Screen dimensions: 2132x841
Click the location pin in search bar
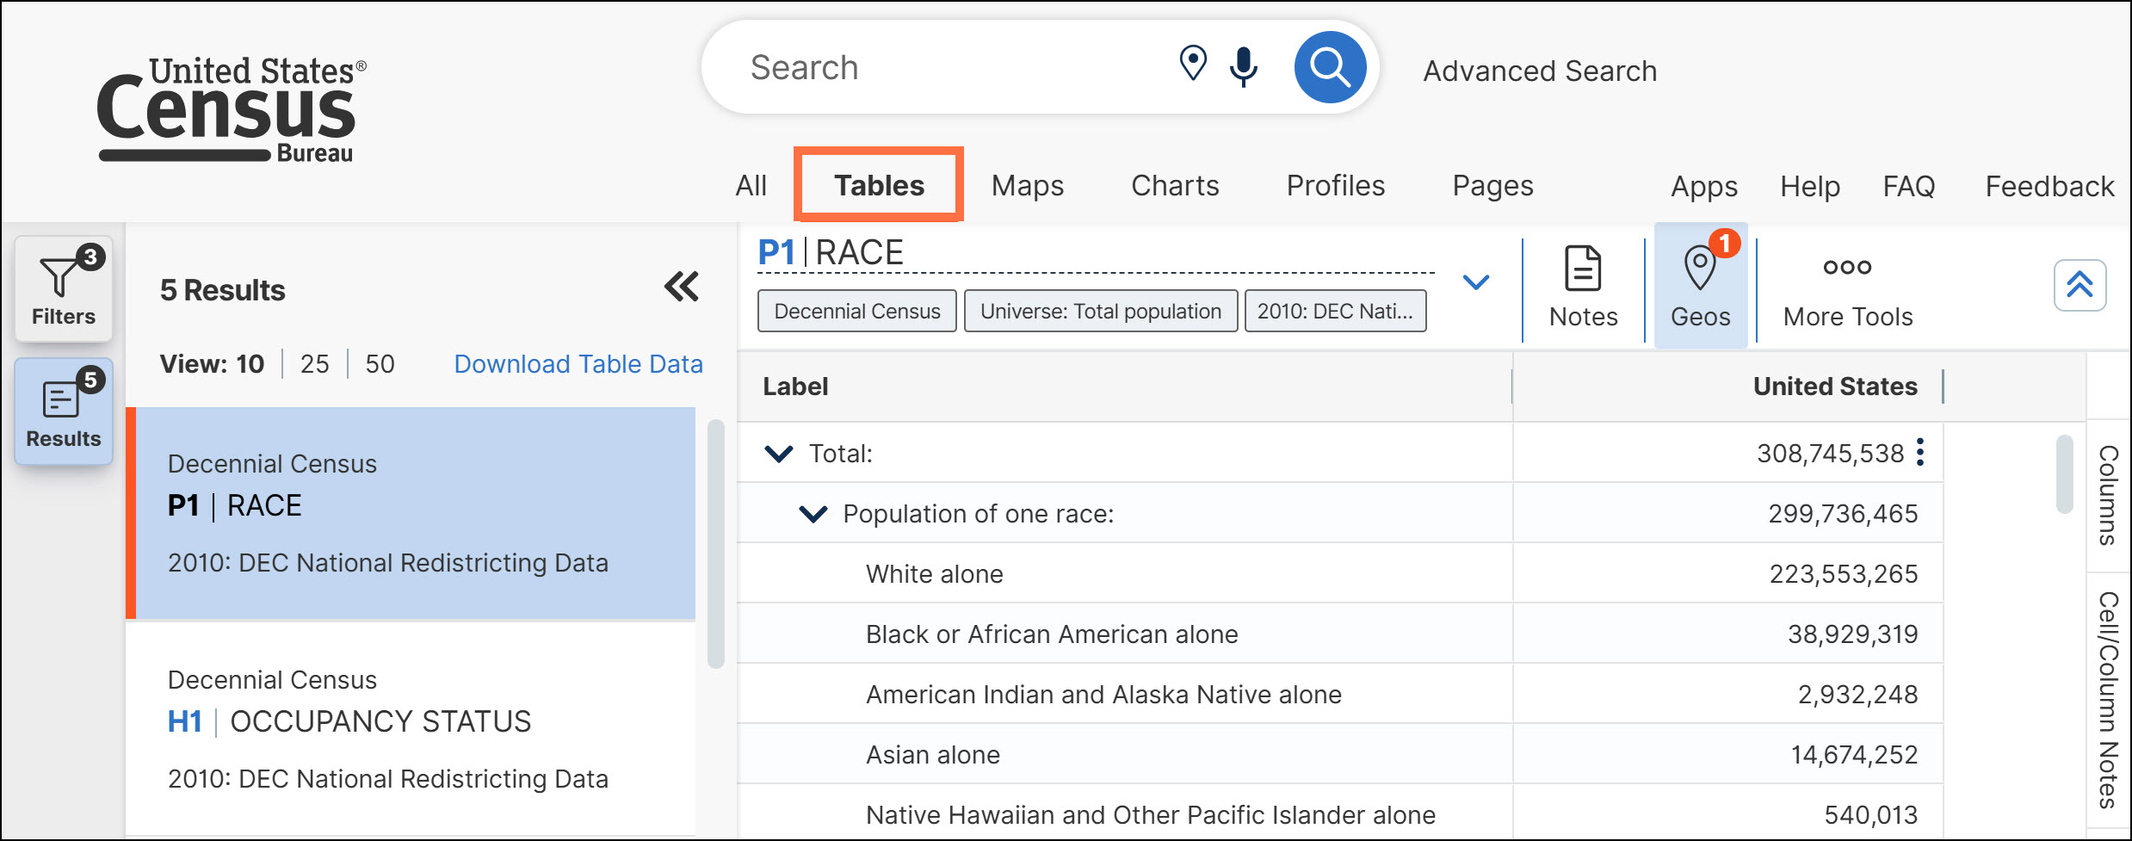pos(1193,64)
